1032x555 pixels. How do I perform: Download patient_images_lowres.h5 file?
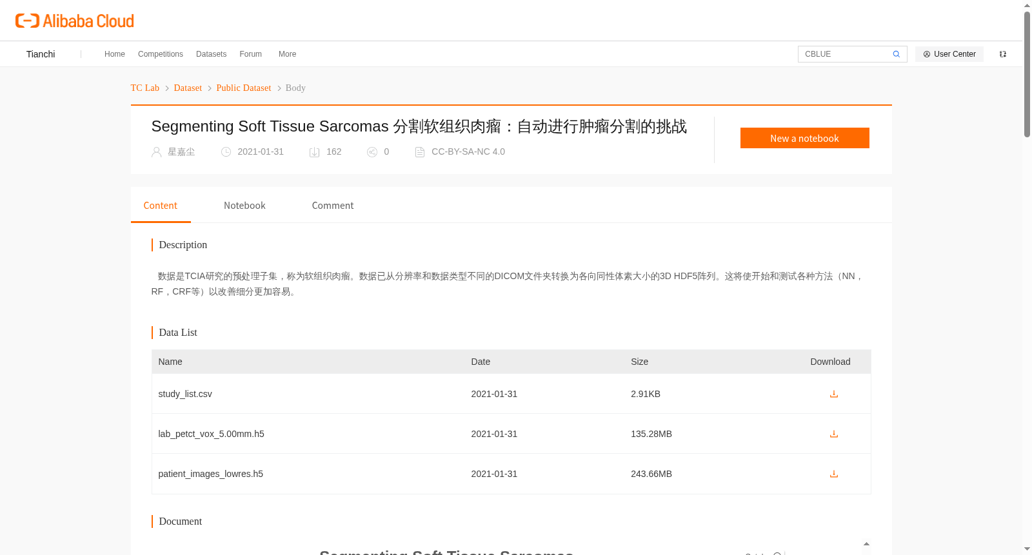[x=833, y=474]
